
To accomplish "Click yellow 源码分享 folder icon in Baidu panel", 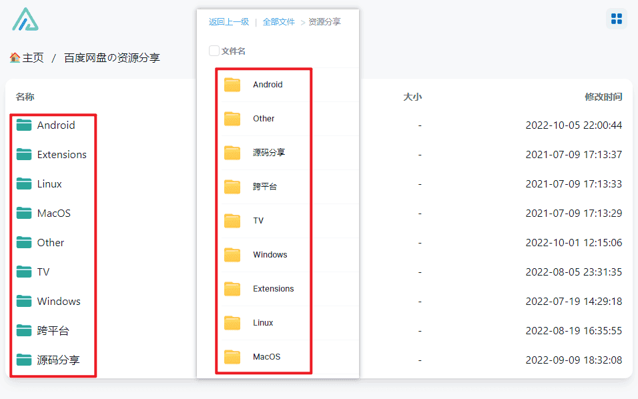I will point(232,153).
